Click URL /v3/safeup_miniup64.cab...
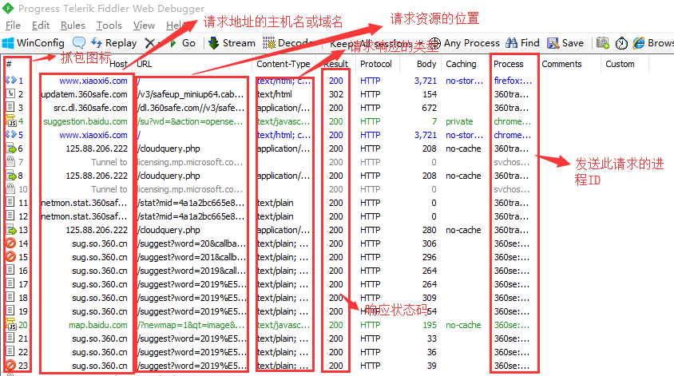674x376 pixels. [x=190, y=94]
